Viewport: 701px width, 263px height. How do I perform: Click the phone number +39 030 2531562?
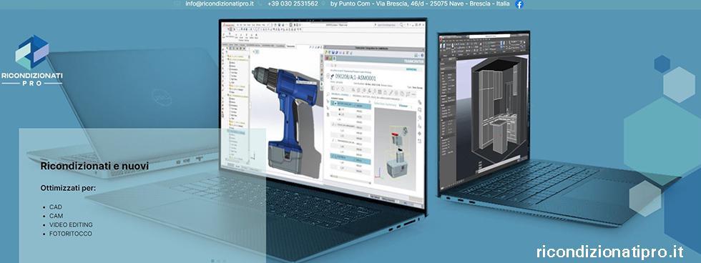(293, 4)
